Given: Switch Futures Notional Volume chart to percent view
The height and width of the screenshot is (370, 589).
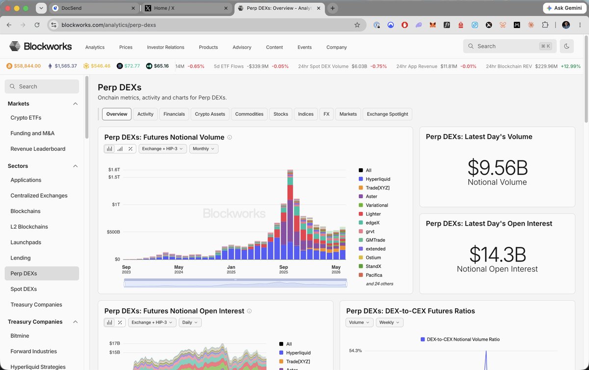Looking at the screenshot, I should 130,149.
